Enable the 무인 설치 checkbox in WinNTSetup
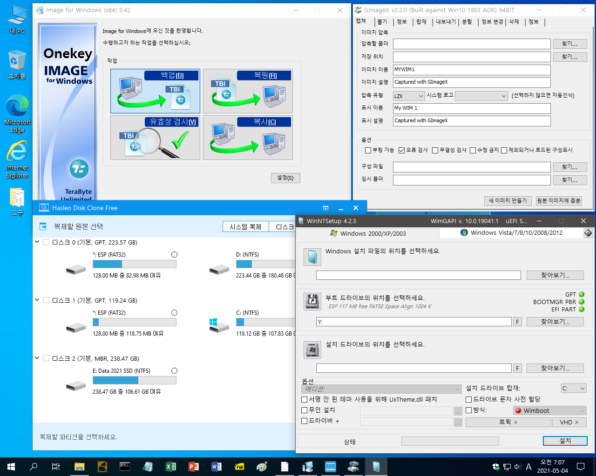 [304, 410]
